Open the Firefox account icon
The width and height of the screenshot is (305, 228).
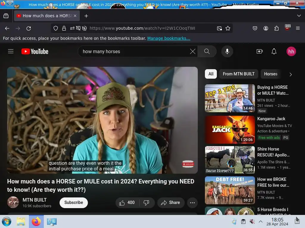point(266,28)
